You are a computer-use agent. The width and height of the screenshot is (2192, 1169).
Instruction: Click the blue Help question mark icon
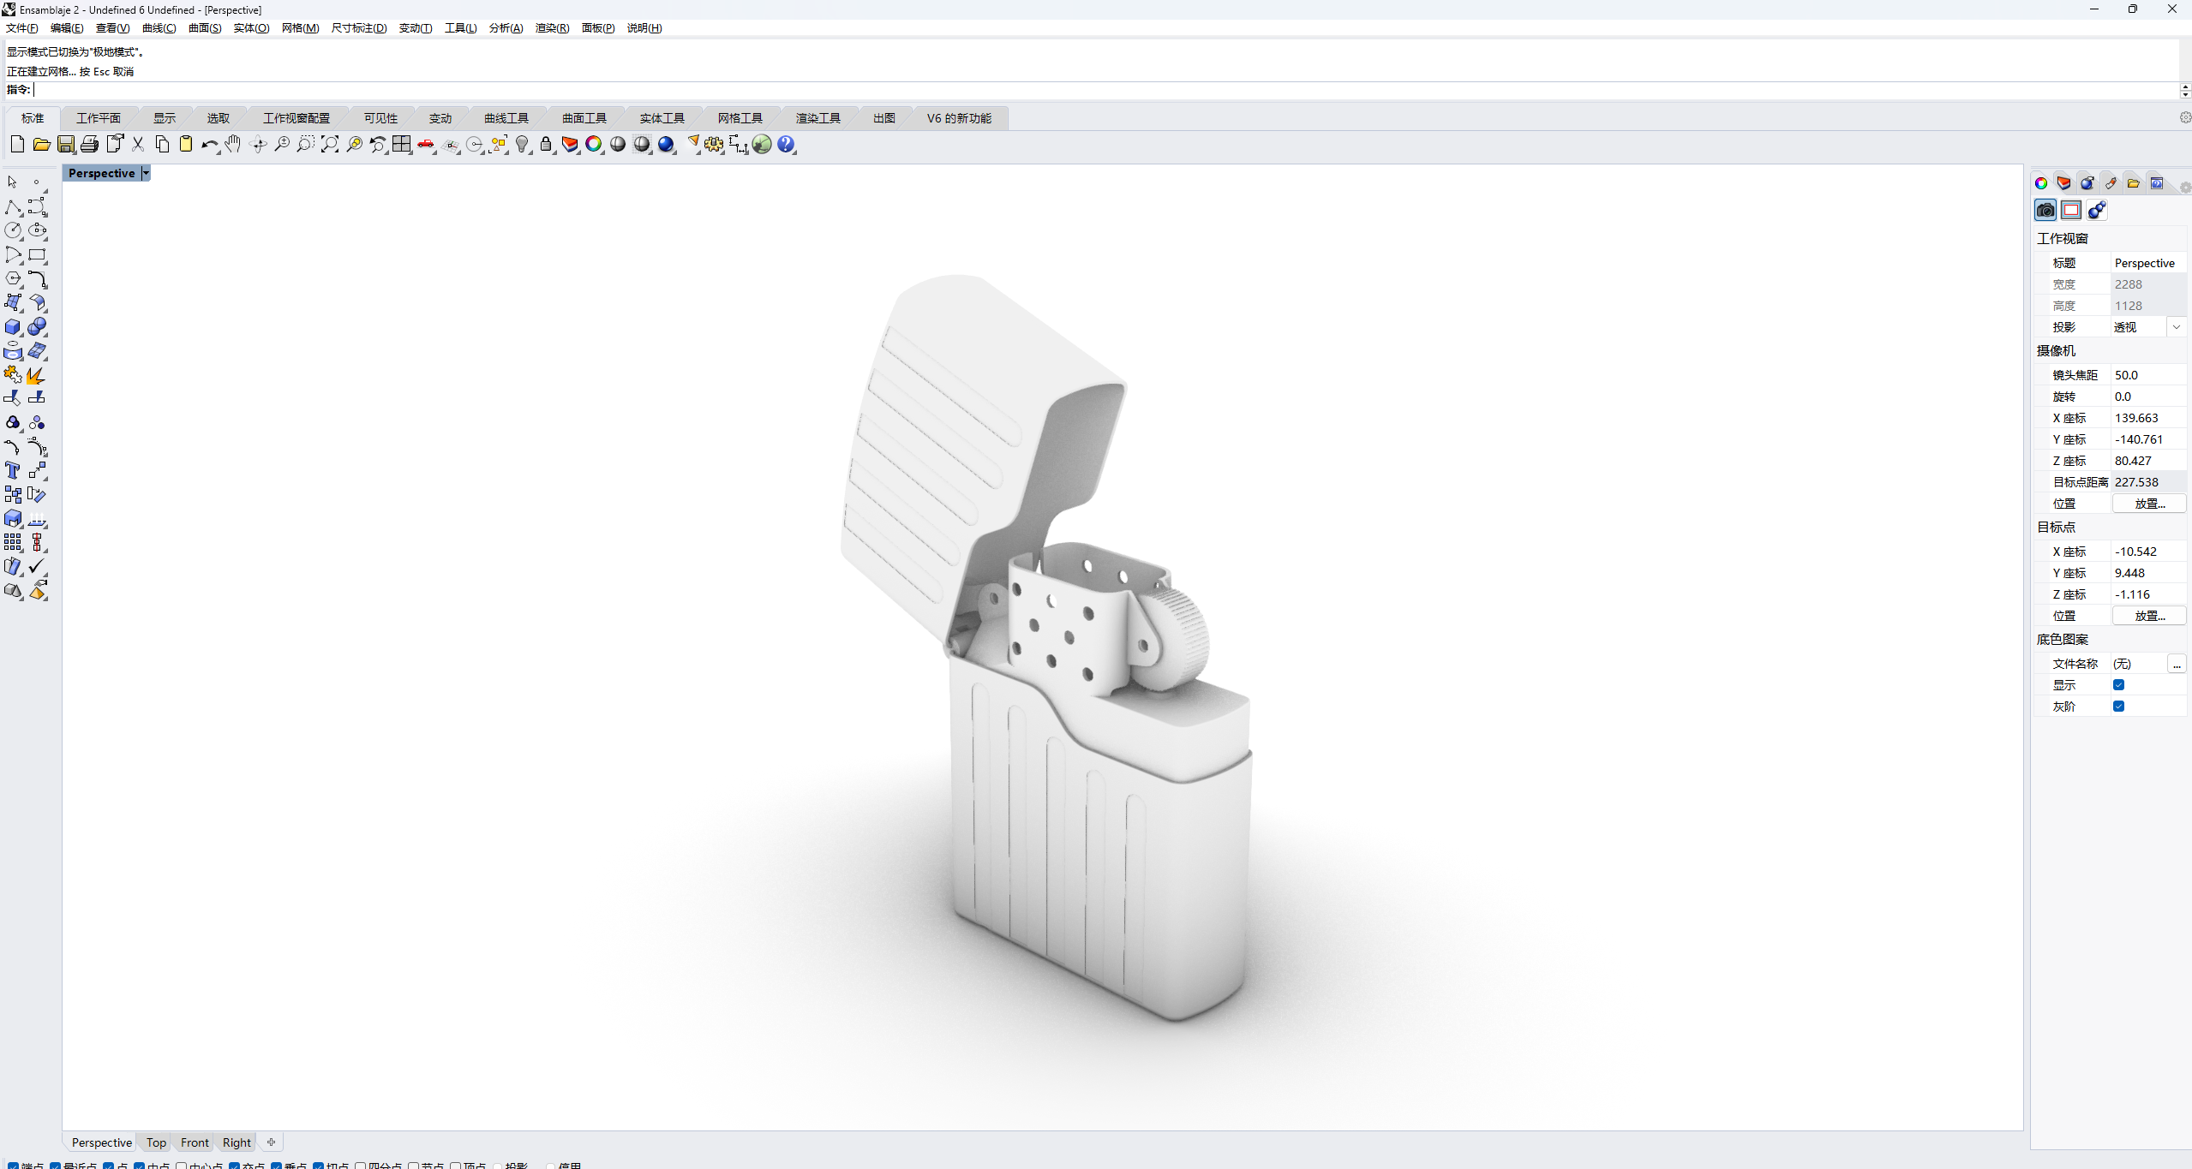(786, 144)
